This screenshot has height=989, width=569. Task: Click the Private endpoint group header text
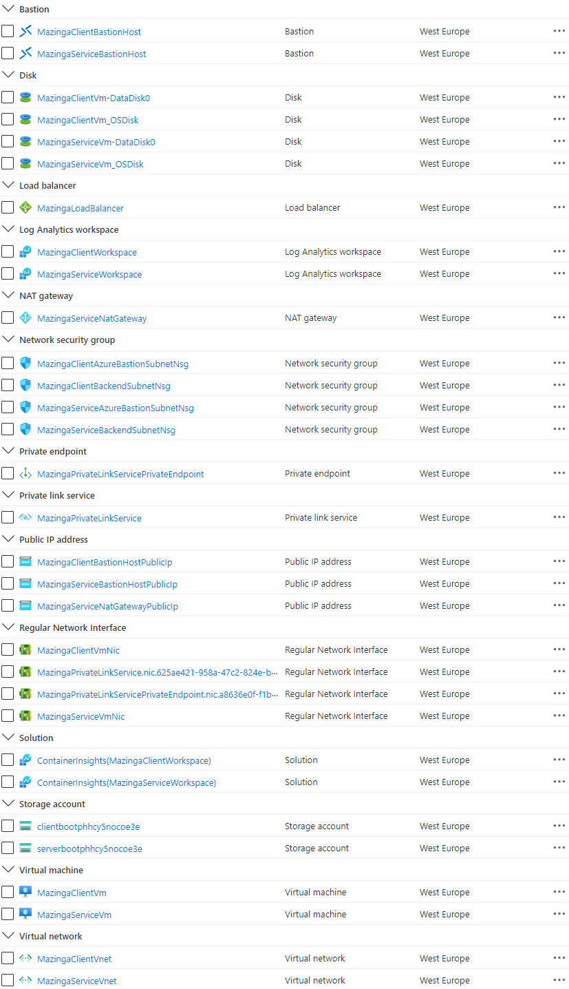[53, 451]
